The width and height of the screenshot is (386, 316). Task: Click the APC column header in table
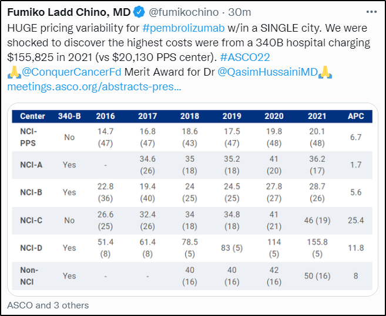[355, 116]
